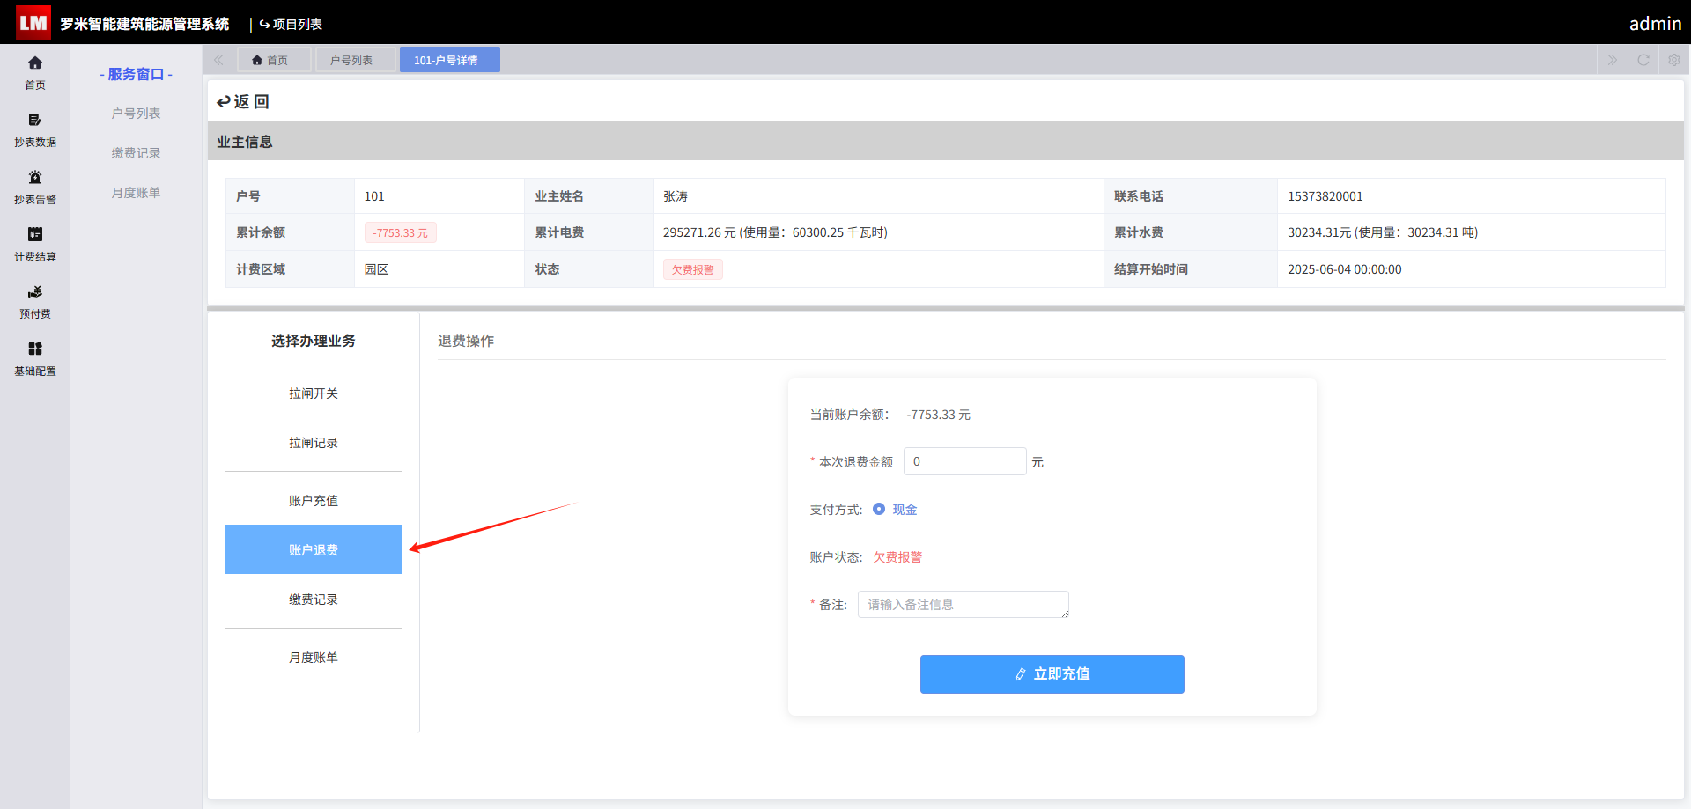1691x809 pixels.
Task: Click the 立即充值 button
Action: [1052, 674]
